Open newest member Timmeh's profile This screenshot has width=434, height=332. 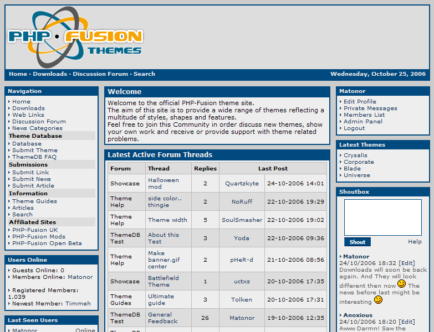coord(78,304)
